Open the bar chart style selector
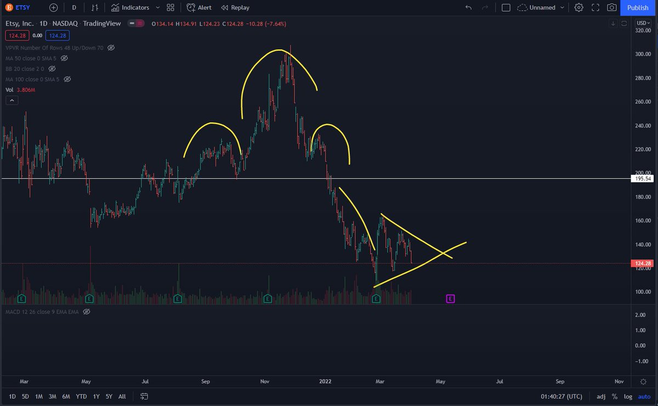Screen dimensions: 658x406 click(95, 8)
